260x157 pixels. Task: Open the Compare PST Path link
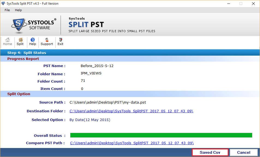[x=132, y=143]
